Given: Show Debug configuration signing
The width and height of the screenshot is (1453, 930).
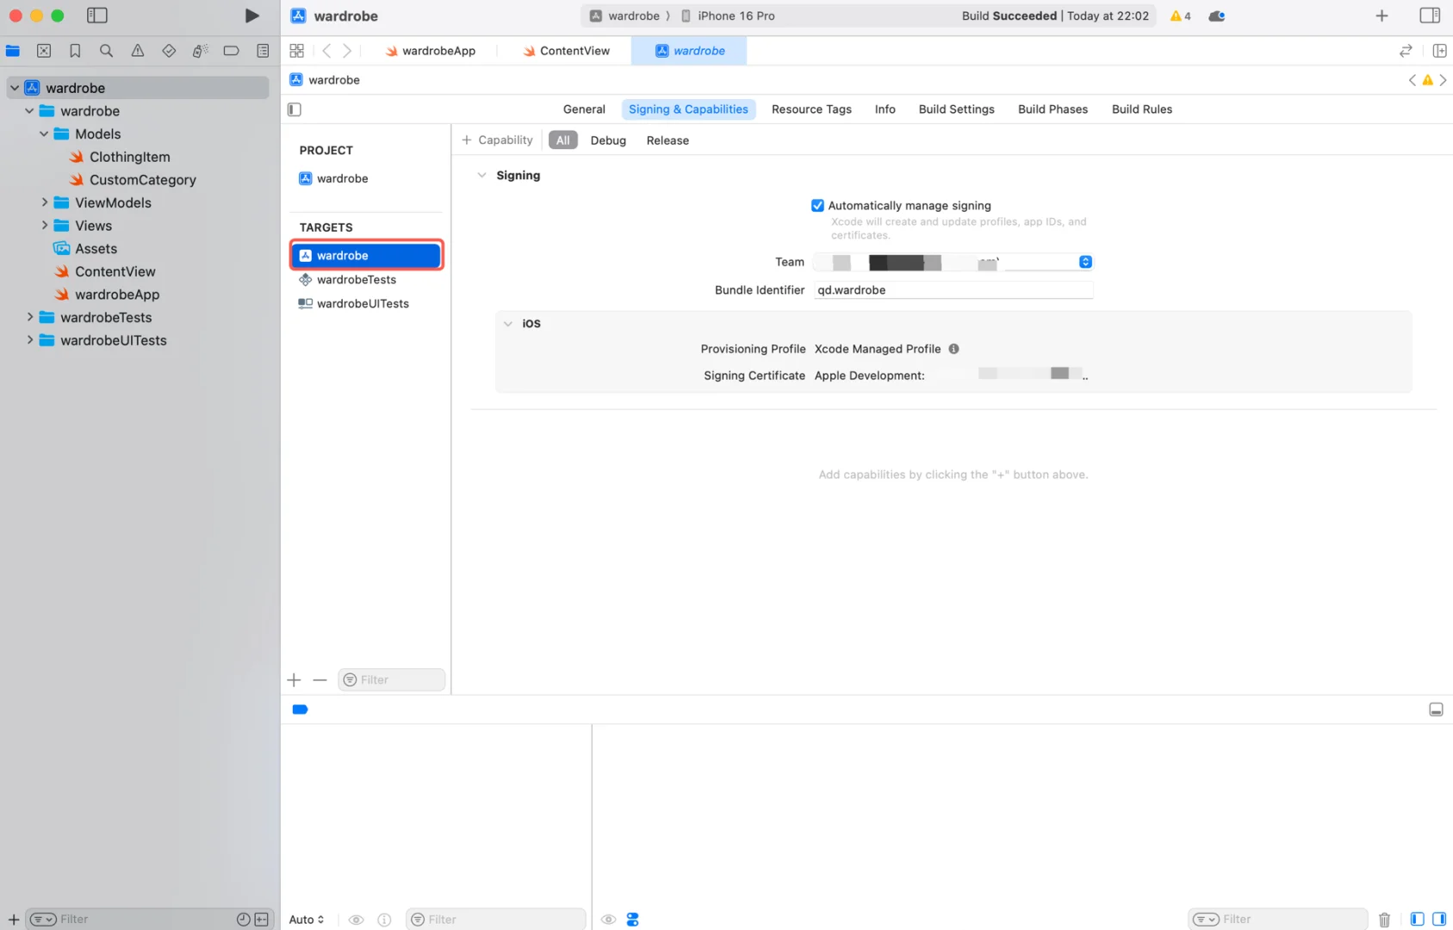Looking at the screenshot, I should pos(608,140).
